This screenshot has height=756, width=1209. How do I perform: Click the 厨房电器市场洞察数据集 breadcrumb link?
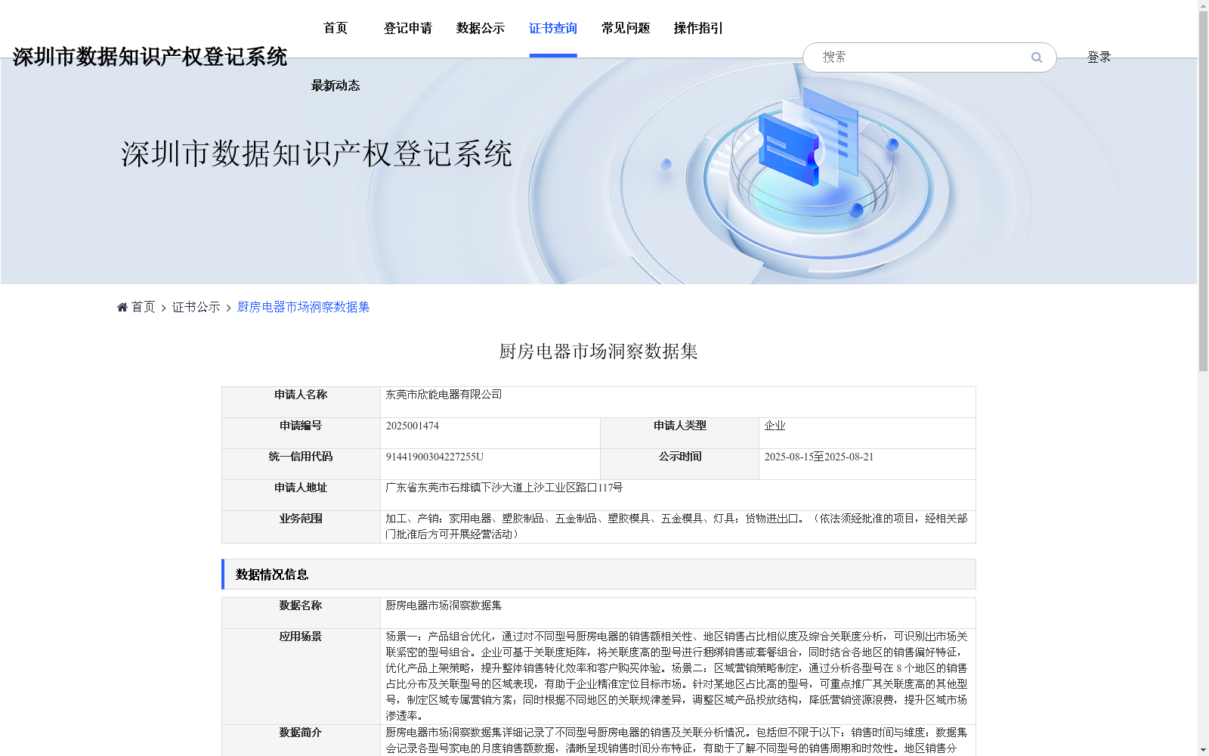pos(303,307)
